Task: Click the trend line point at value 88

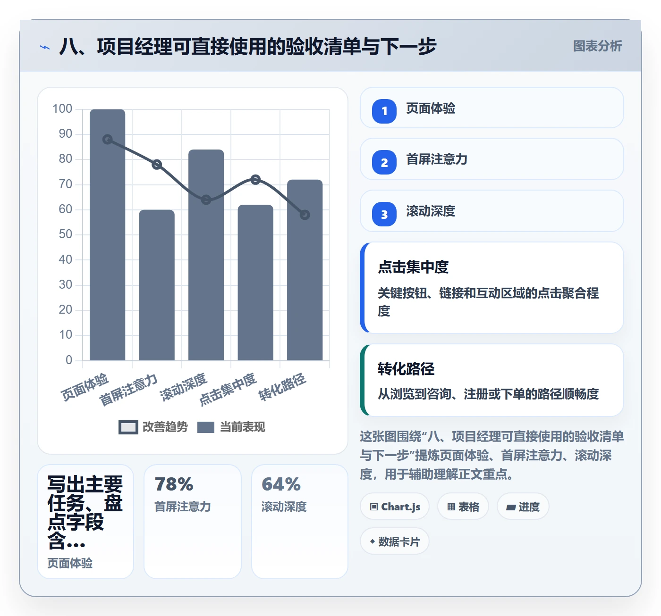Action: click(108, 140)
